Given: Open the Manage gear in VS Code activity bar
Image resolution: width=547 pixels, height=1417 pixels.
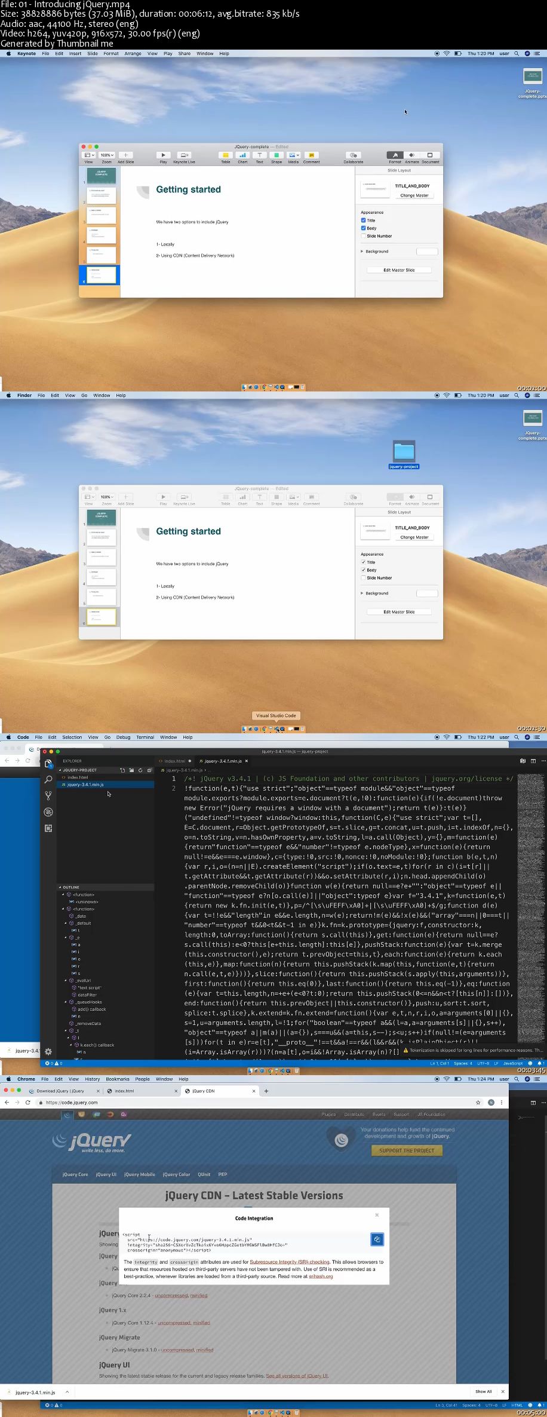Looking at the screenshot, I should [x=48, y=1052].
